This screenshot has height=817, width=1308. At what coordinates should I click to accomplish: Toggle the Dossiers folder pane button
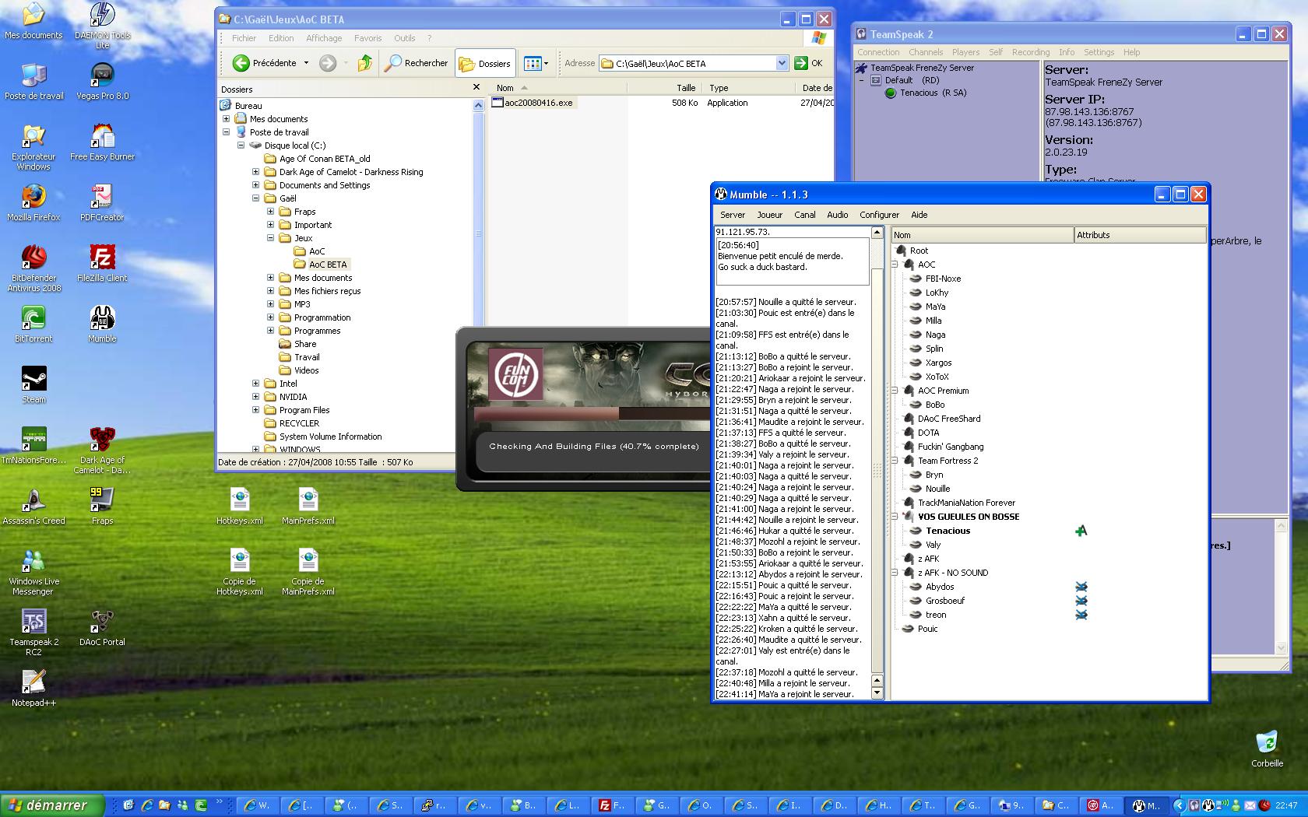coord(485,64)
